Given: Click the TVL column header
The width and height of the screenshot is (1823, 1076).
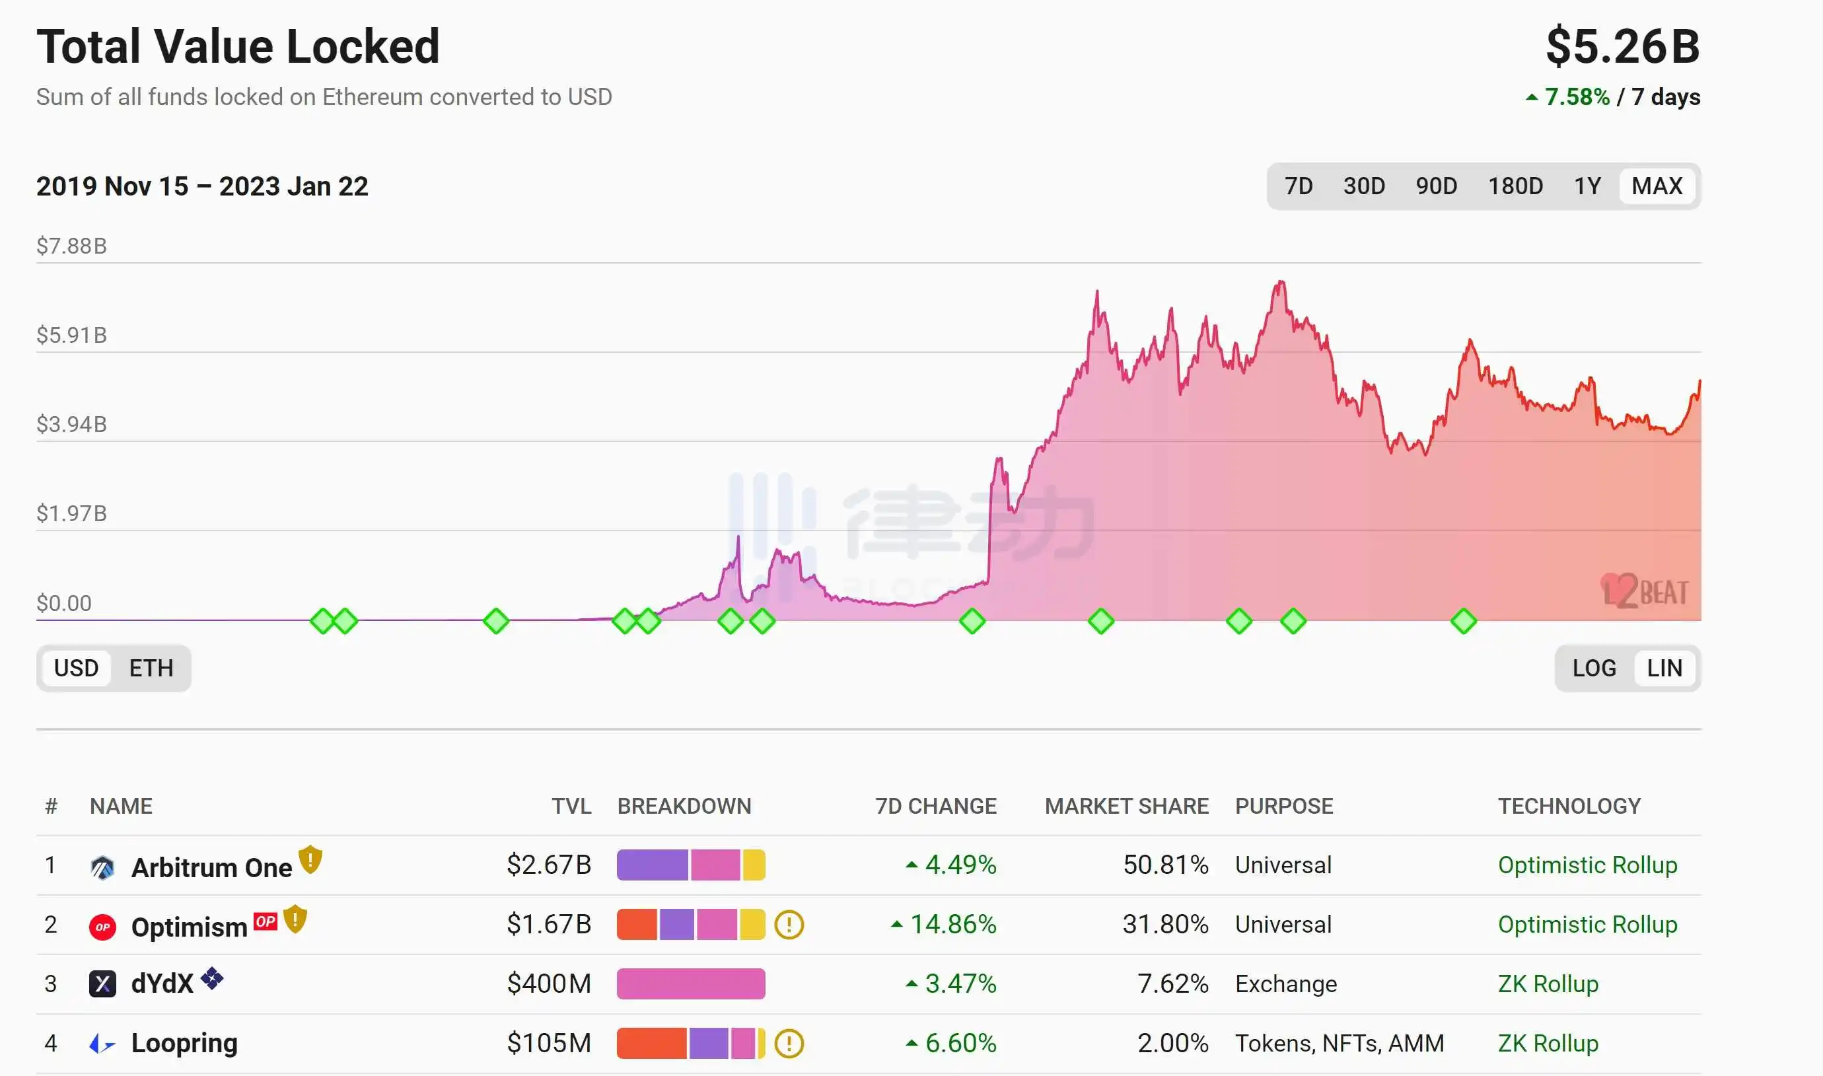Looking at the screenshot, I should pos(571,807).
